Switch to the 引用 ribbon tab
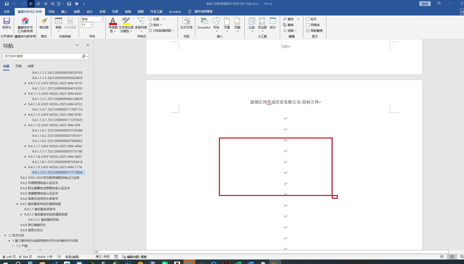This screenshot has width=464, height=264. point(115,11)
